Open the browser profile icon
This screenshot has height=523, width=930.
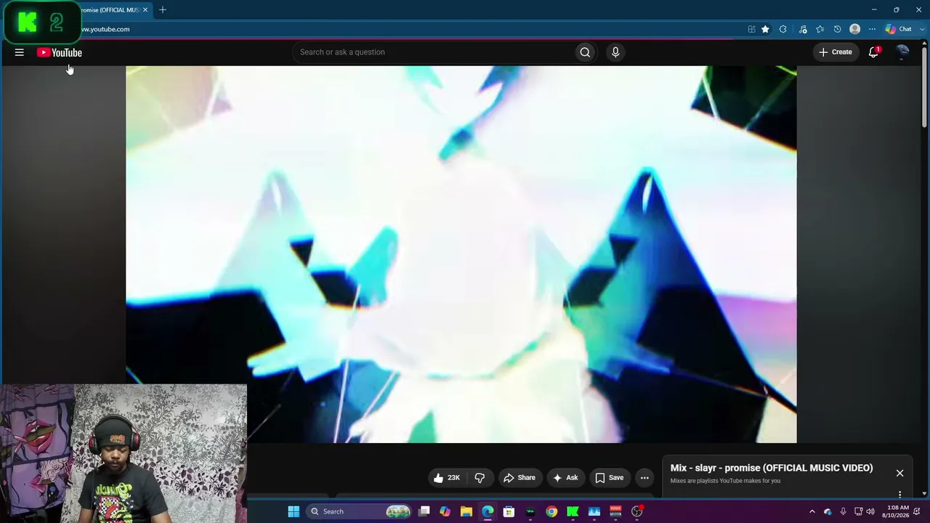tap(855, 29)
